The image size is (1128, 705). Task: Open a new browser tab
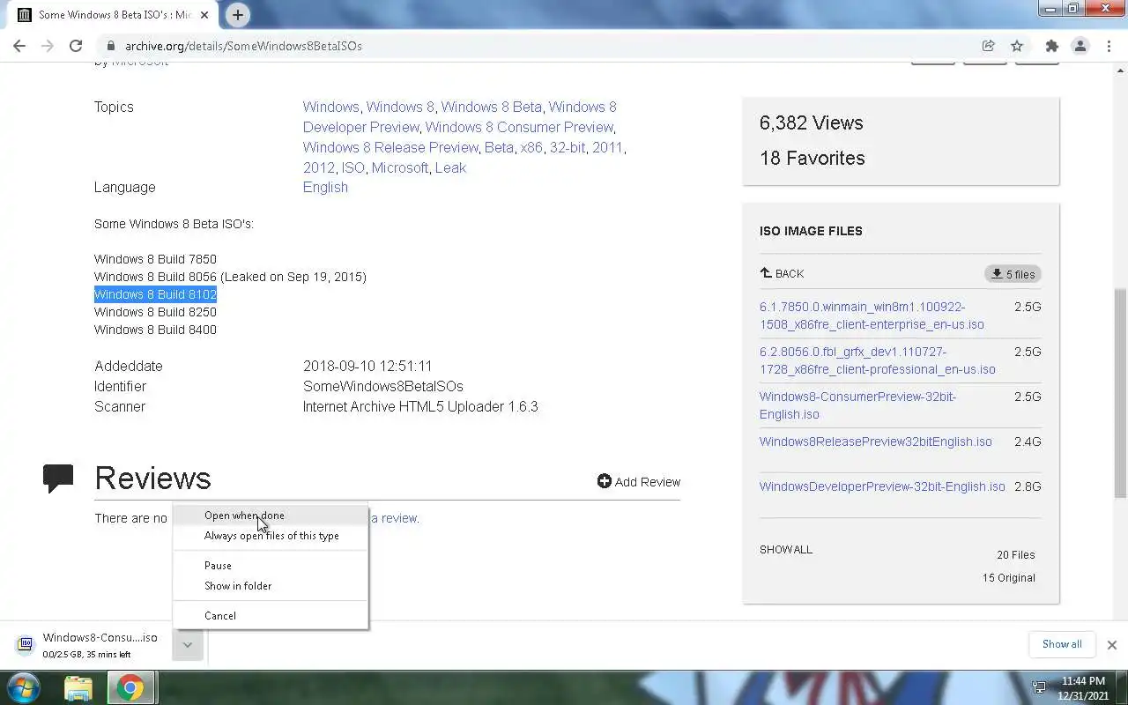click(237, 15)
